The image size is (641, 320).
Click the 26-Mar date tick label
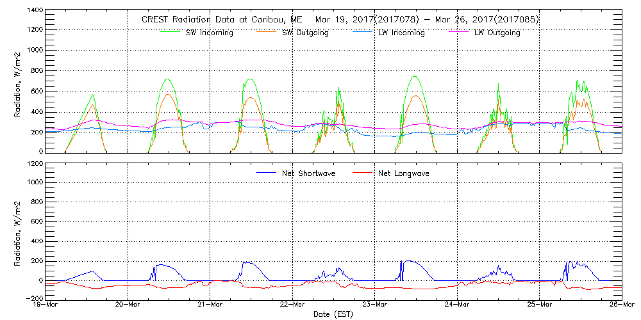coord(621,304)
